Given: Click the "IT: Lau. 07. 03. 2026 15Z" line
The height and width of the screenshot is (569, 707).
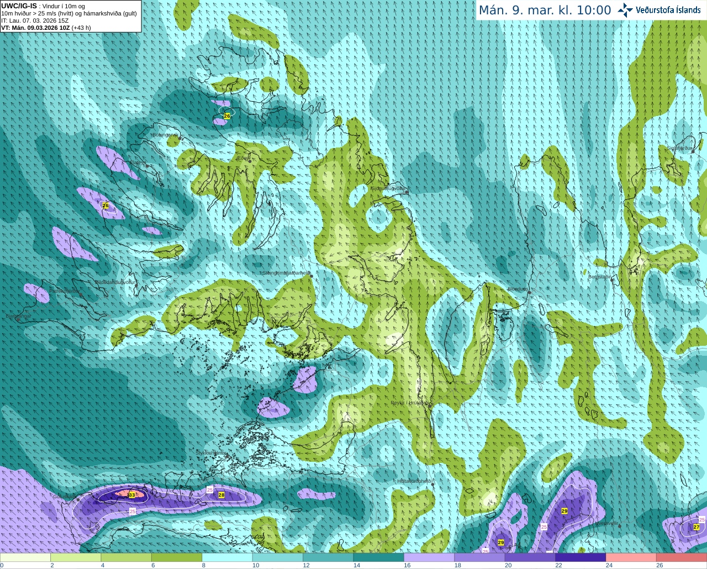Looking at the screenshot, I should click(x=35, y=20).
